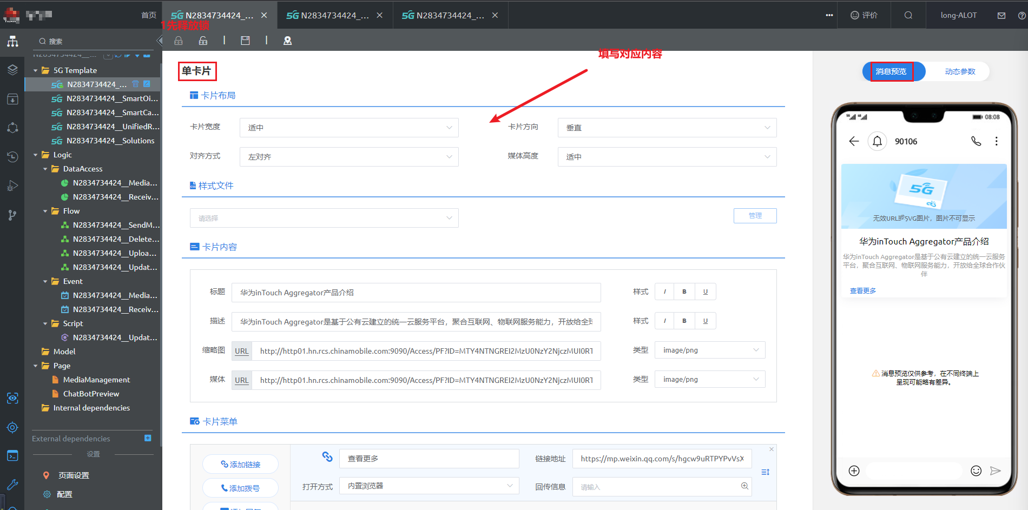Click the 评价 feedback item

pyautogui.click(x=864, y=15)
